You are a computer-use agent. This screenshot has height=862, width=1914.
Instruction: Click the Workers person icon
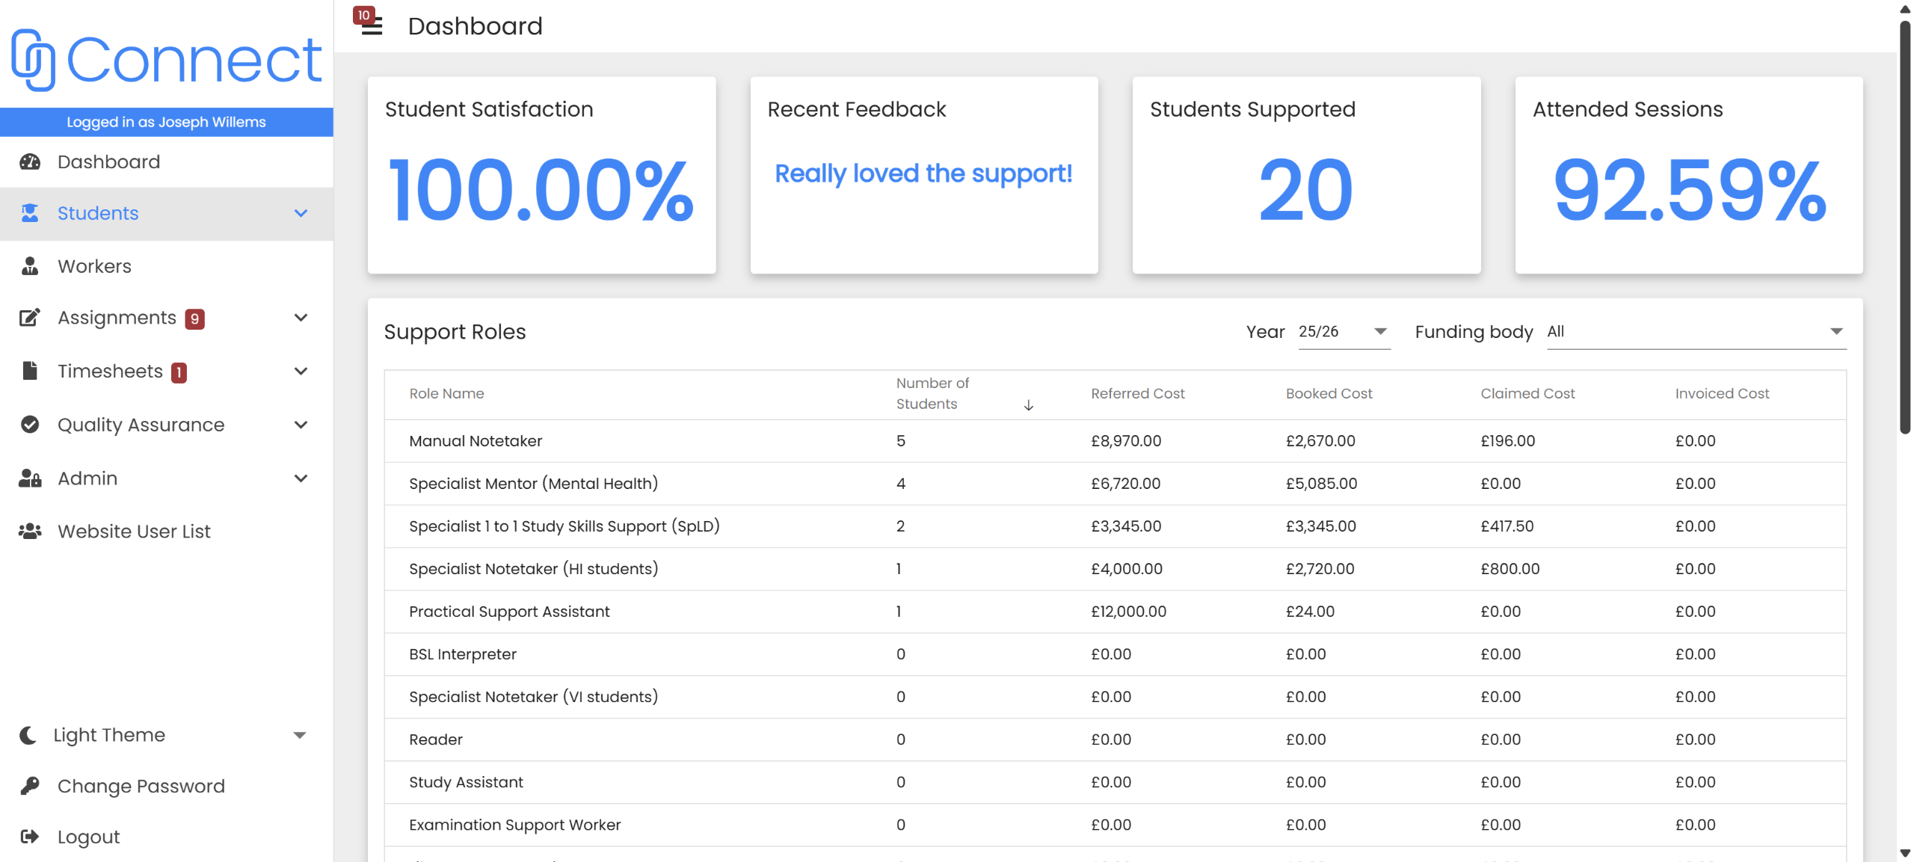tap(30, 266)
